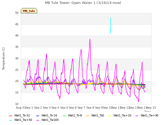Click the yellow Wat1_Tw+10 legend swatch
Screen dimensions: 167x125
pyautogui.click(x=110, y=116)
